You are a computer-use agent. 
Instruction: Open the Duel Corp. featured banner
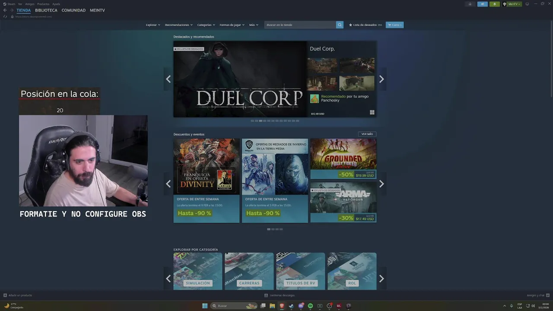[240, 79]
